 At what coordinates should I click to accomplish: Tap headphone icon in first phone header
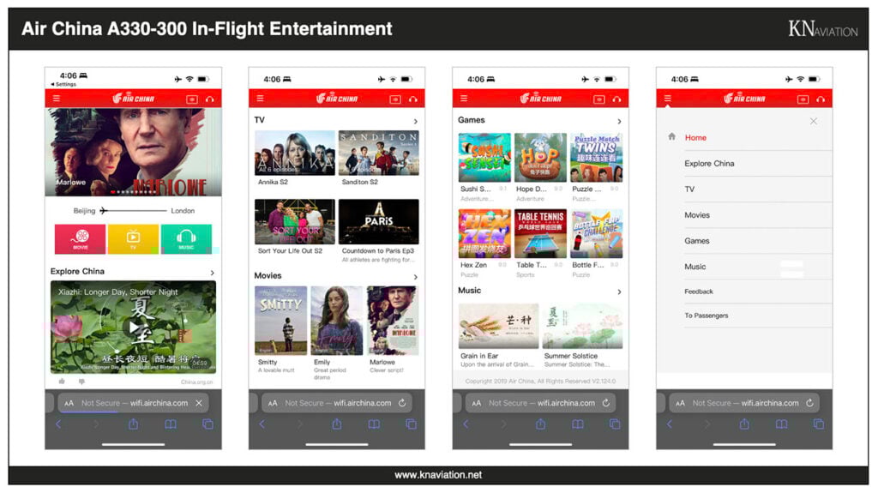210,99
